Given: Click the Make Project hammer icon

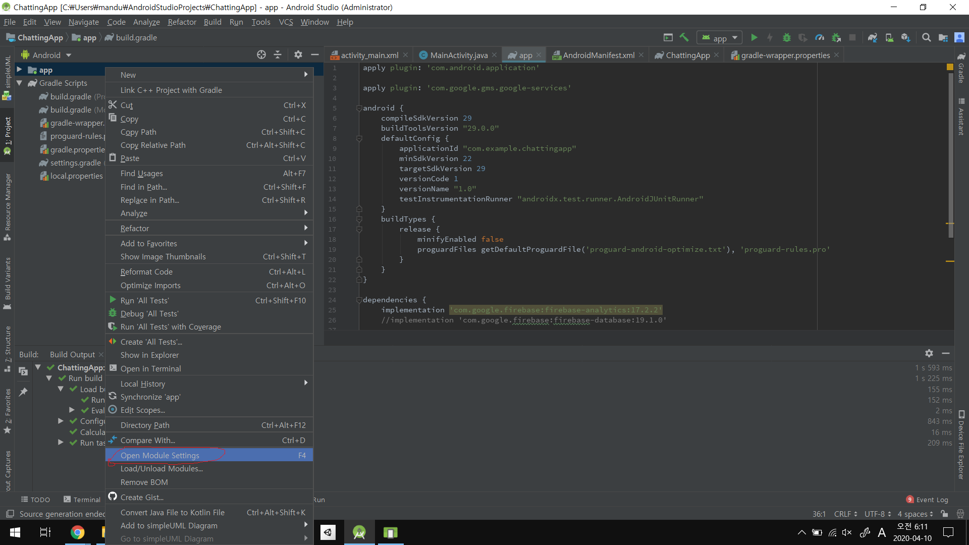Looking at the screenshot, I should pyautogui.click(x=684, y=37).
